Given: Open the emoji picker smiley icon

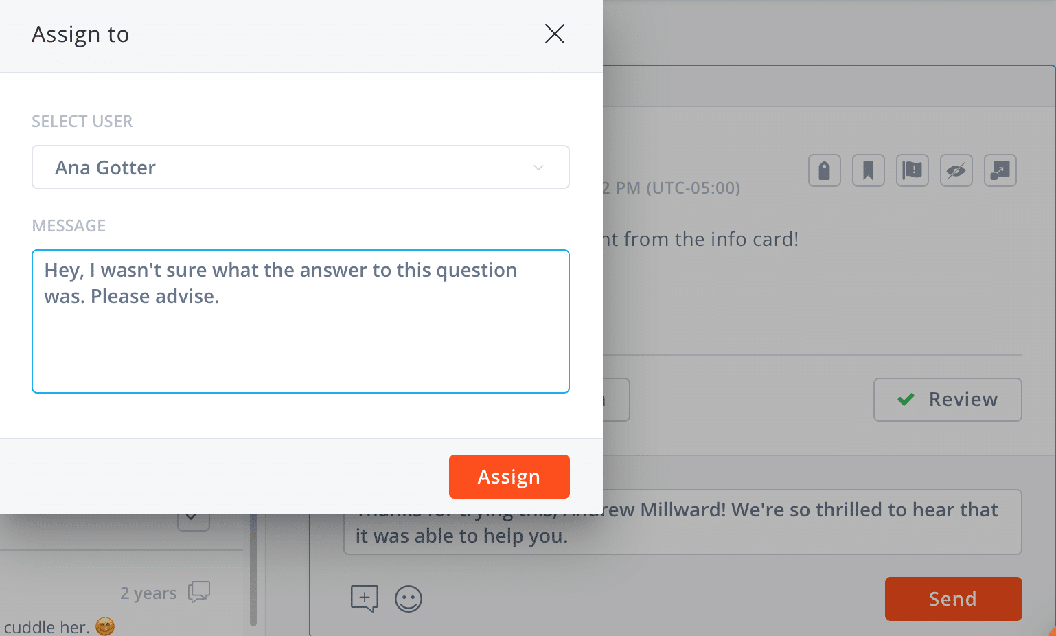Looking at the screenshot, I should [408, 598].
